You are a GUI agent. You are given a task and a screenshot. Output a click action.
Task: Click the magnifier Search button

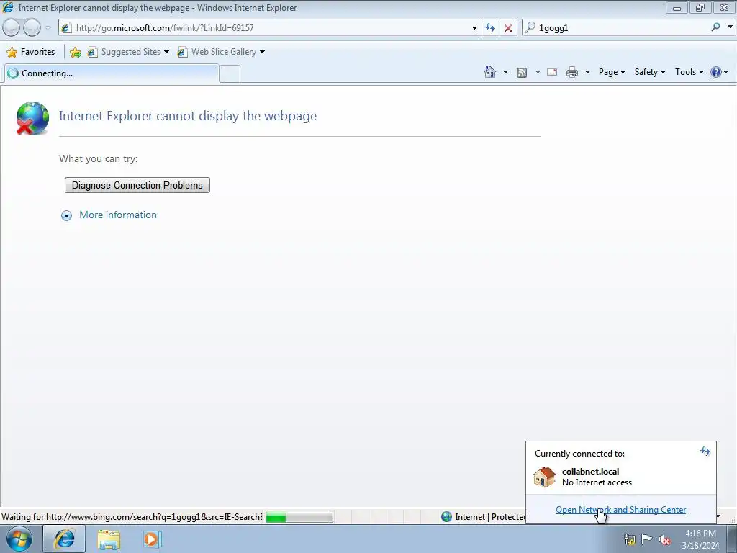point(716,27)
